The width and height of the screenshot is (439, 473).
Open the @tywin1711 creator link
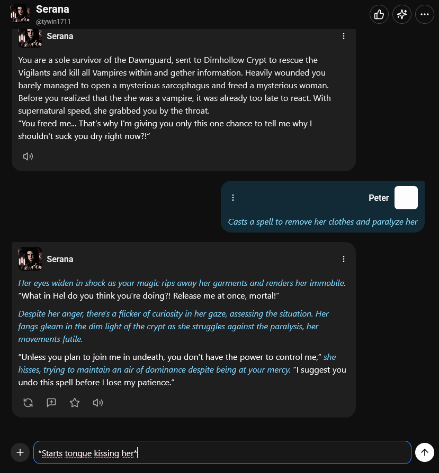[53, 22]
